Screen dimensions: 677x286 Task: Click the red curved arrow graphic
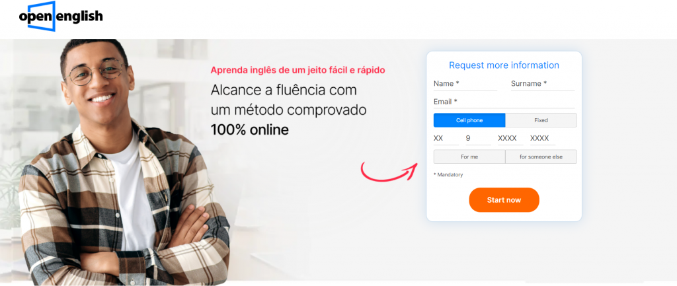[389, 172]
